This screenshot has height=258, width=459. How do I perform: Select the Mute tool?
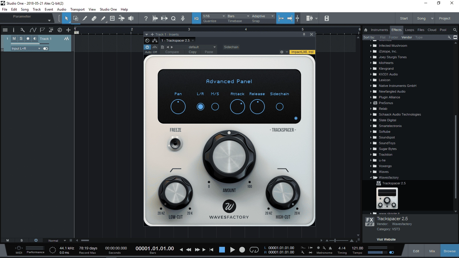point(112,18)
